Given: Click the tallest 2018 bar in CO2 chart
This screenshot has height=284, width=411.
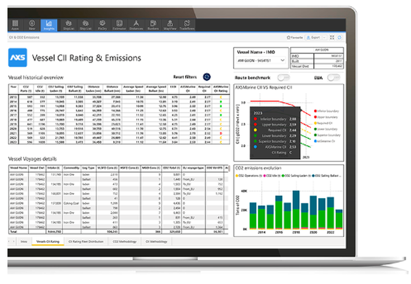Looking at the screenshot, I should 296,209.
